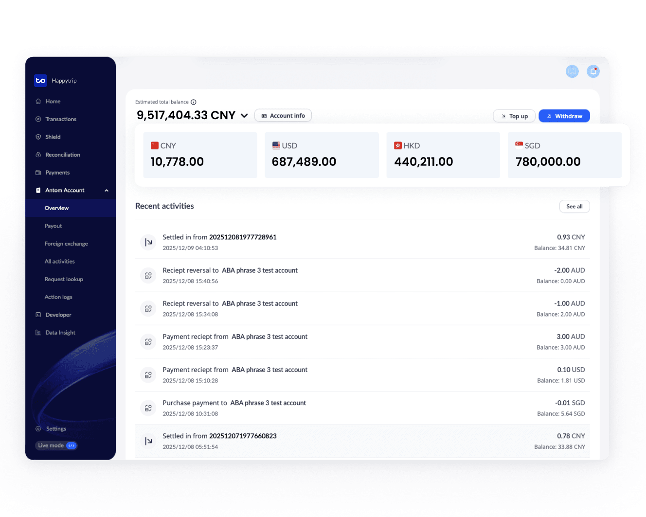Click the Happytrip logo icon
The width and height of the screenshot is (646, 517).
pos(40,81)
